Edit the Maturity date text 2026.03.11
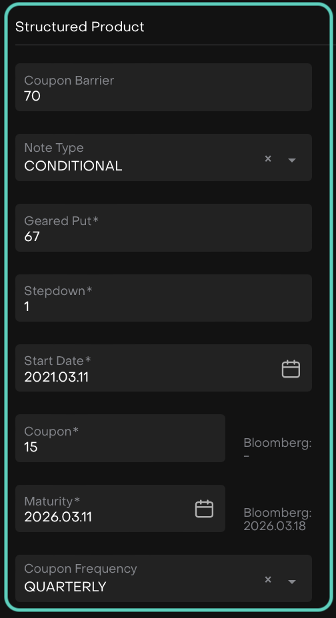336x618 pixels. pyautogui.click(x=58, y=517)
